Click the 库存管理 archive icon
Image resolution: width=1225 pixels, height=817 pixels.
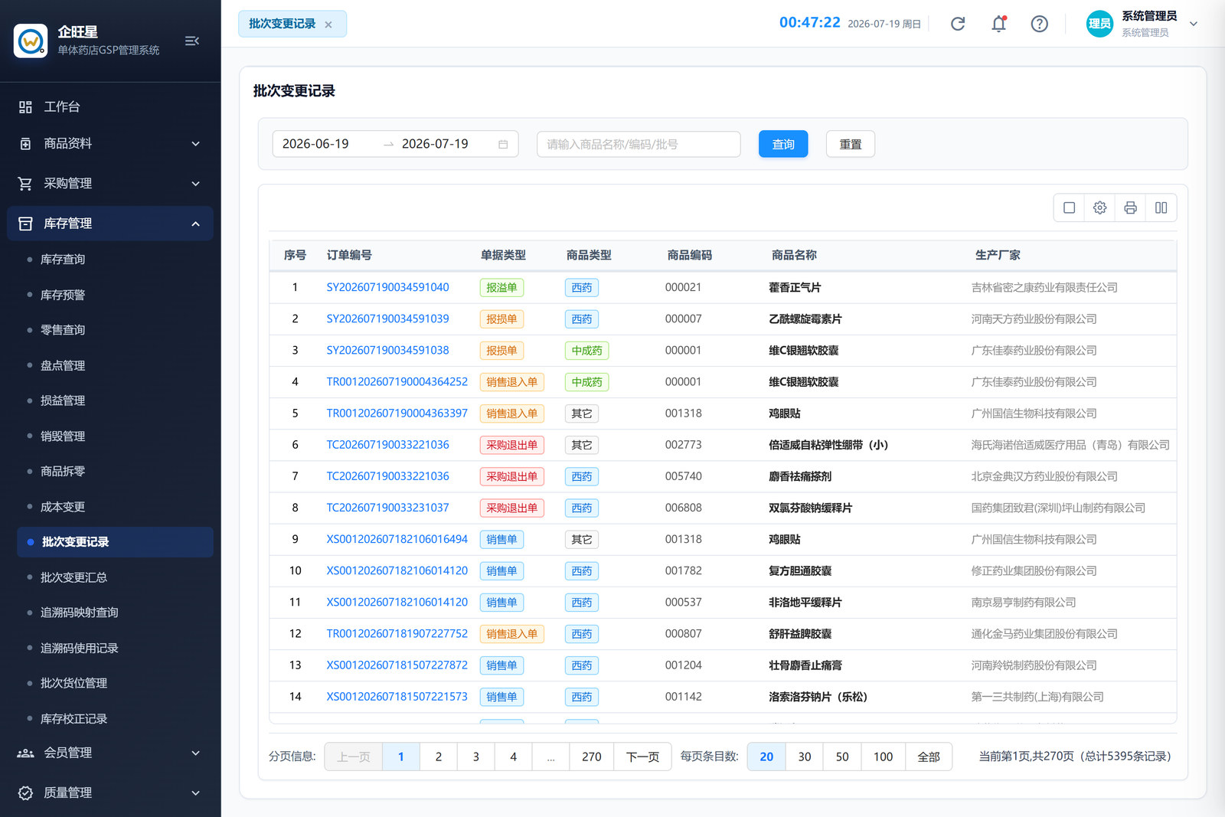pyautogui.click(x=25, y=224)
